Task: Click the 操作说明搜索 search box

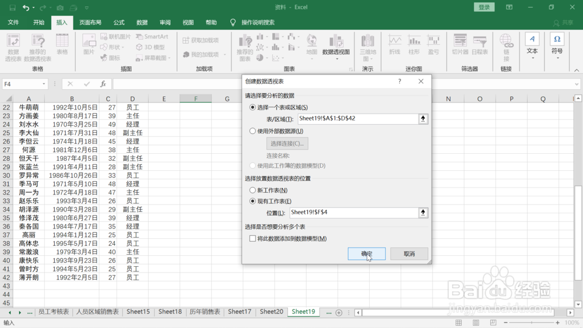Action: click(258, 22)
